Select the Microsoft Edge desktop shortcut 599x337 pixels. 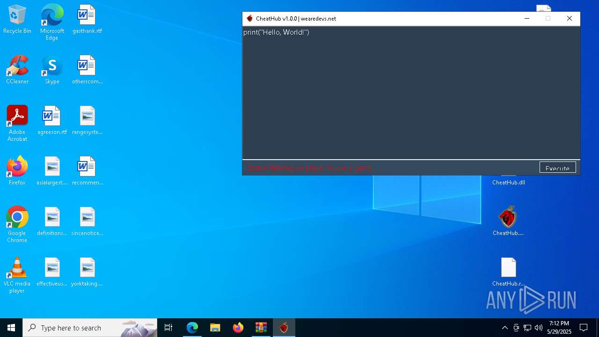[52, 22]
